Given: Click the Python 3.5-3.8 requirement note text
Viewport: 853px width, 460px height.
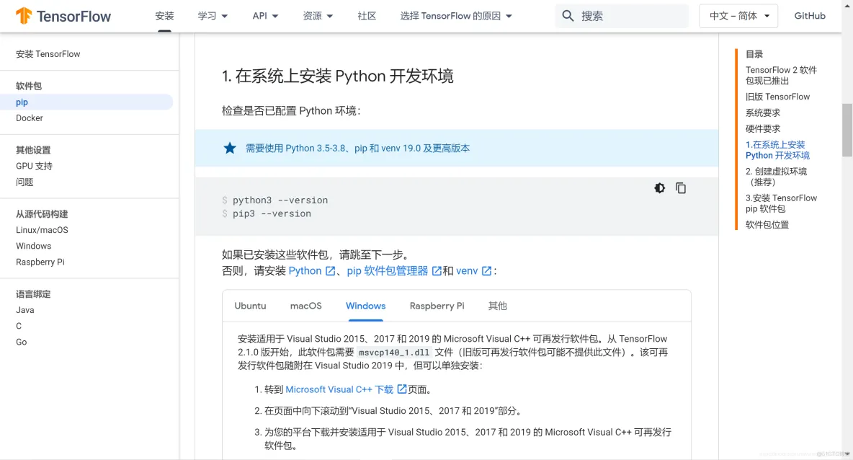Looking at the screenshot, I should tap(357, 148).
